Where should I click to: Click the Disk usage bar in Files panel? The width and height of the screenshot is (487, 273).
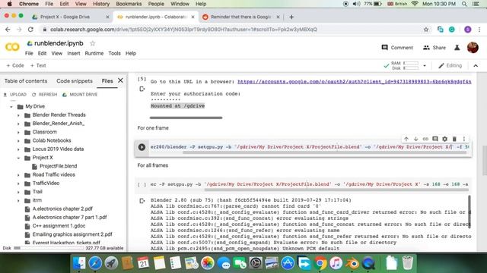coord(49,248)
